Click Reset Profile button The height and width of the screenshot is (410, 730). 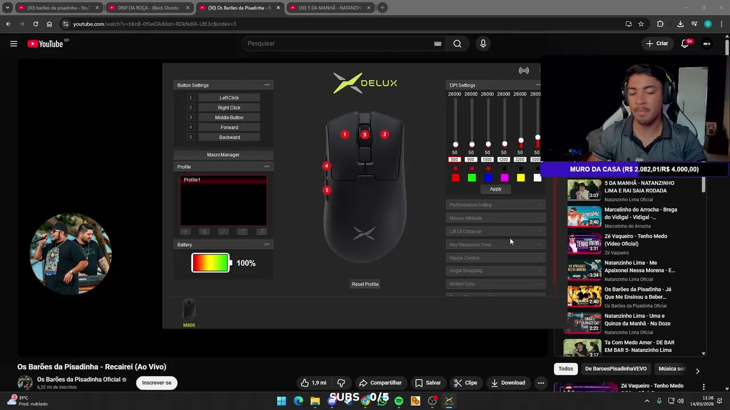[x=365, y=284]
